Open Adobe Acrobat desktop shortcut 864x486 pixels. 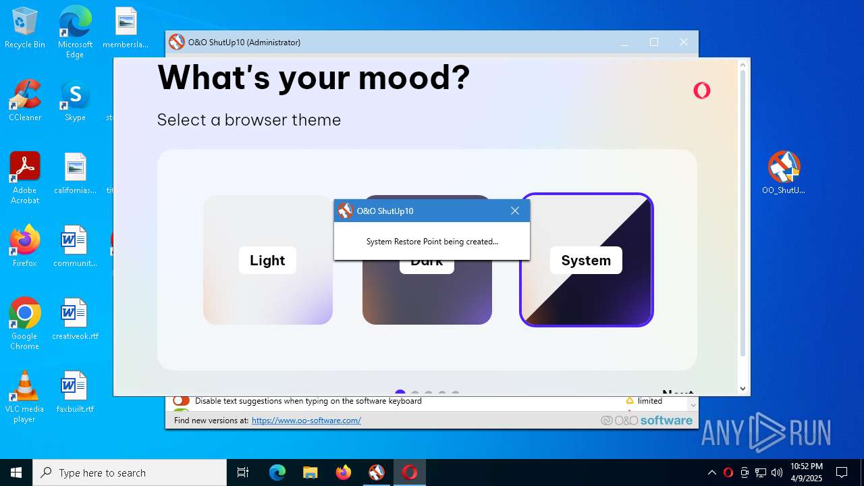(x=25, y=178)
